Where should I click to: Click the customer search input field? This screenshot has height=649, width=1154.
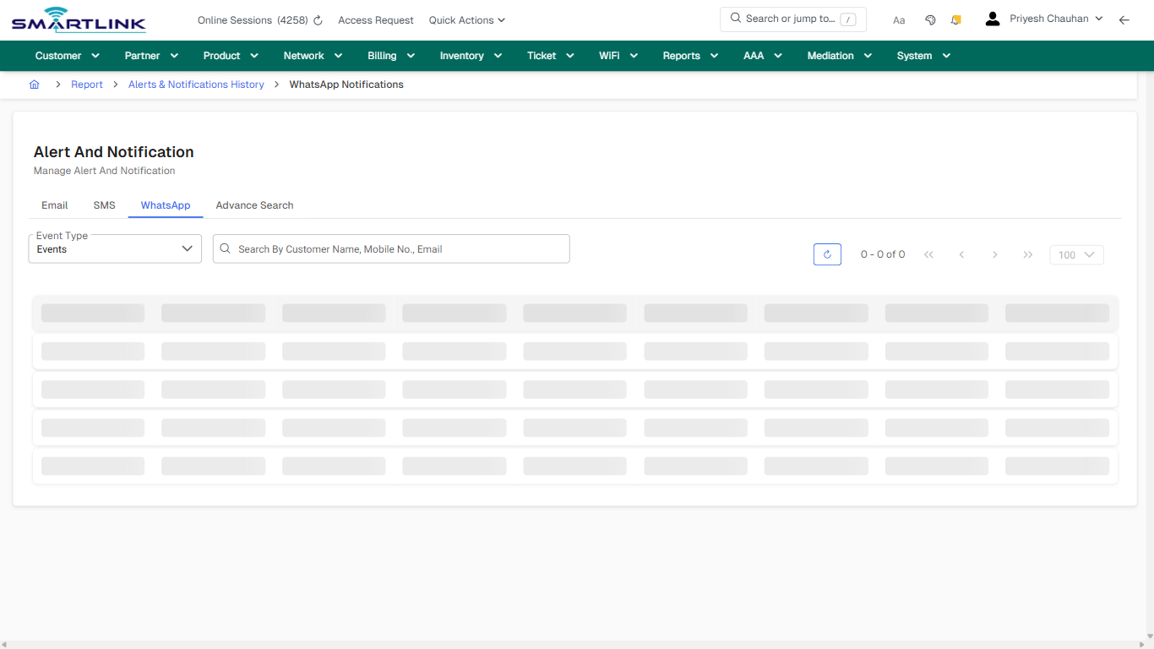390,248
